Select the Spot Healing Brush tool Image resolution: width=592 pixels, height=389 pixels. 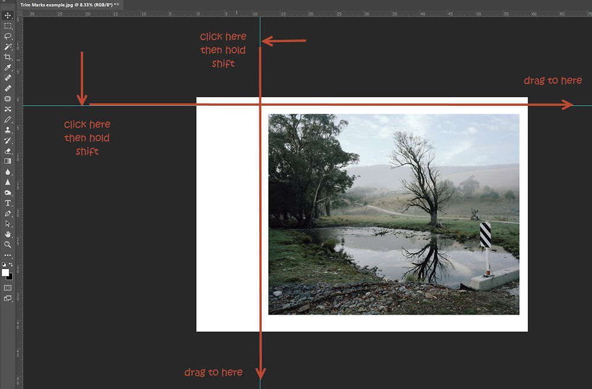(8, 77)
